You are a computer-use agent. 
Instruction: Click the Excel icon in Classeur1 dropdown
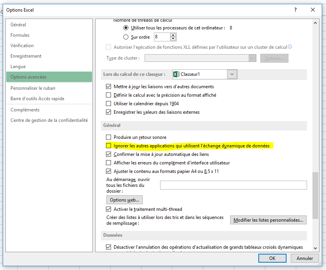point(176,74)
